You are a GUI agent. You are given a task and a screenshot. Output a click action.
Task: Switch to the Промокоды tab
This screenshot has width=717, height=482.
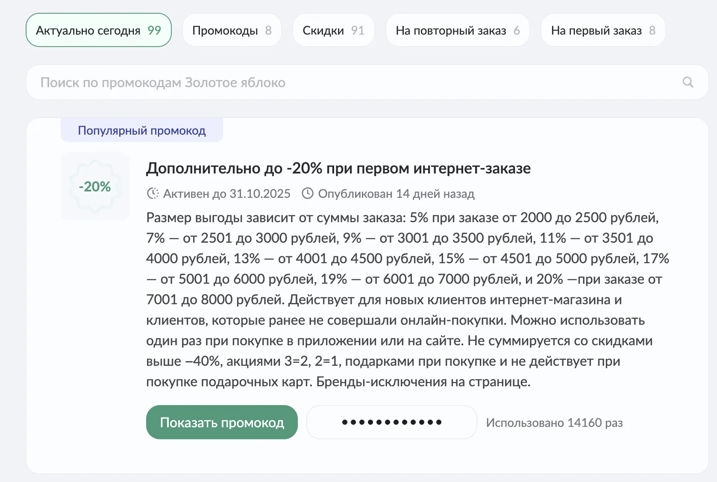point(232,30)
